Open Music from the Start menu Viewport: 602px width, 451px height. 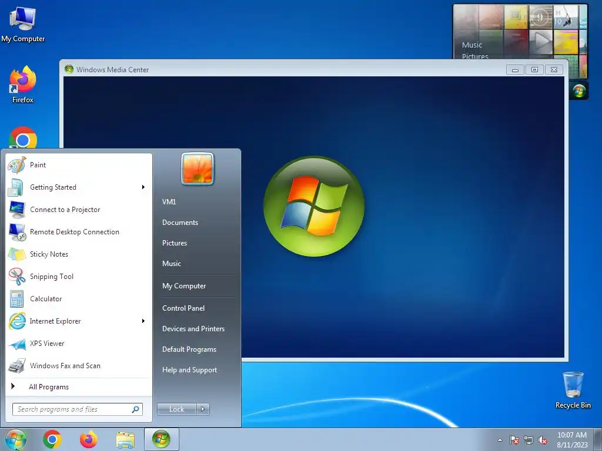[x=172, y=264]
